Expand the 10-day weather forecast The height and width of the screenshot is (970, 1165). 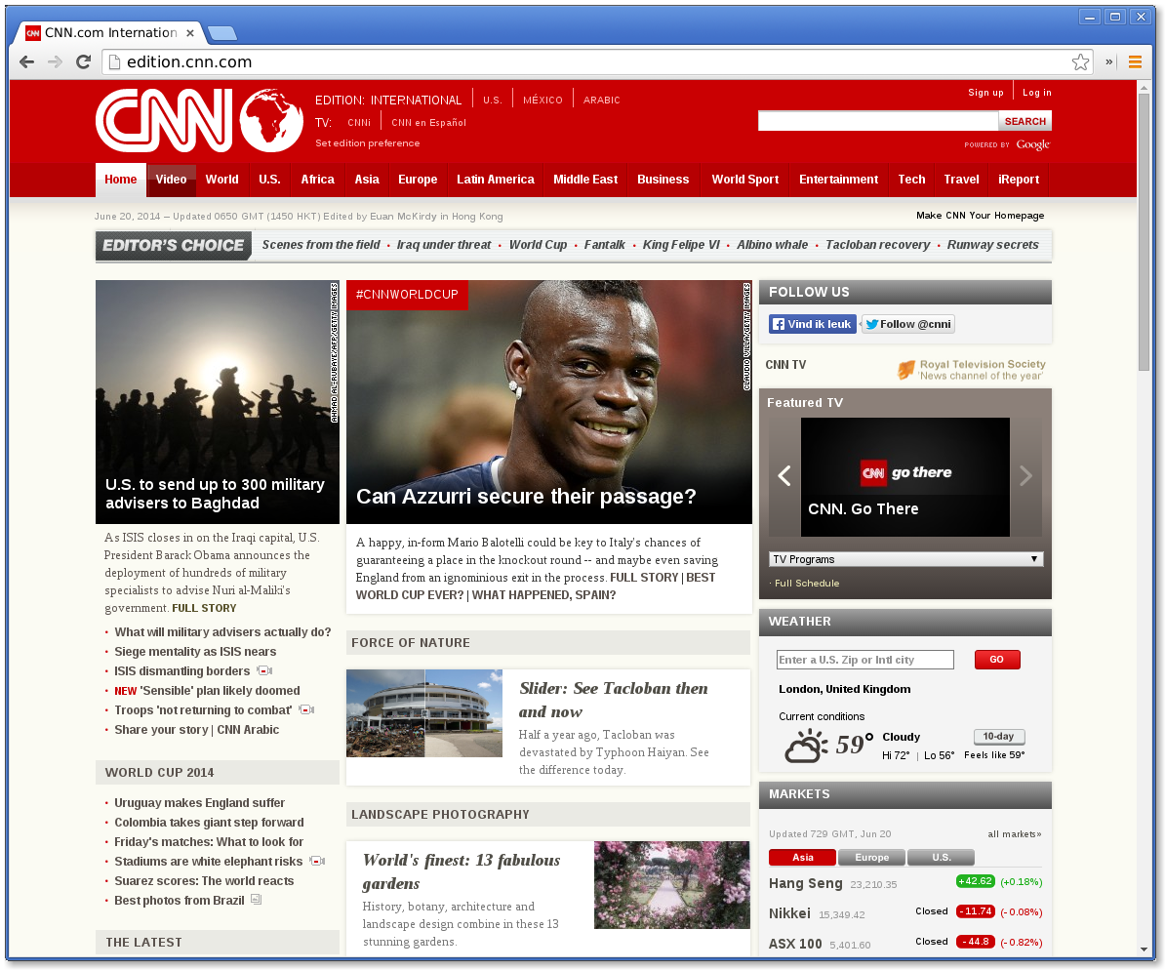[998, 737]
